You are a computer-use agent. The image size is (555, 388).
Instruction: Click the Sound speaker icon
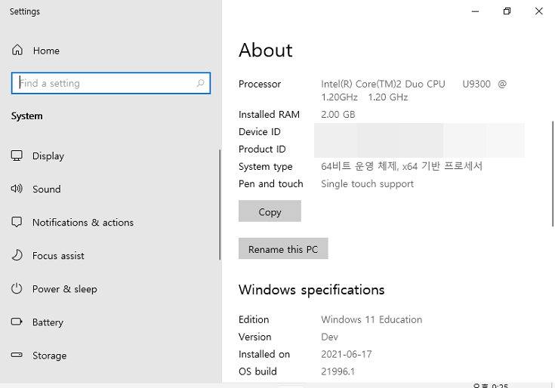pyautogui.click(x=17, y=189)
